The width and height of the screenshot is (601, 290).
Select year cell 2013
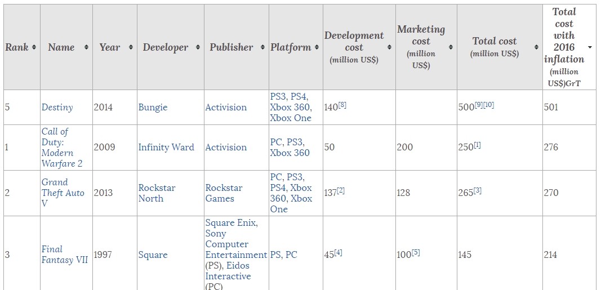103,193
